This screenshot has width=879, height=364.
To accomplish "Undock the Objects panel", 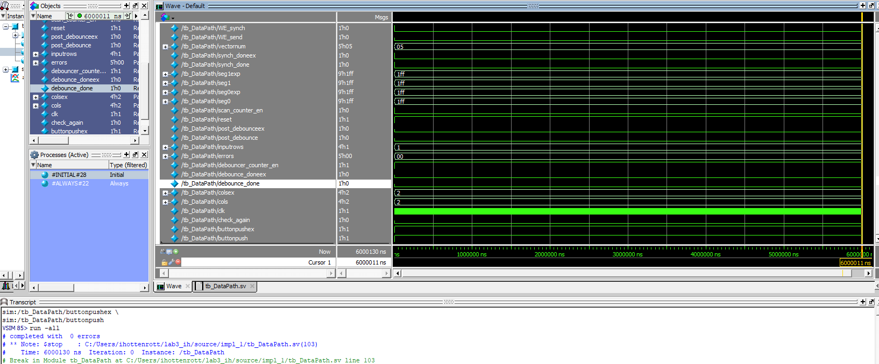I will coord(135,6).
